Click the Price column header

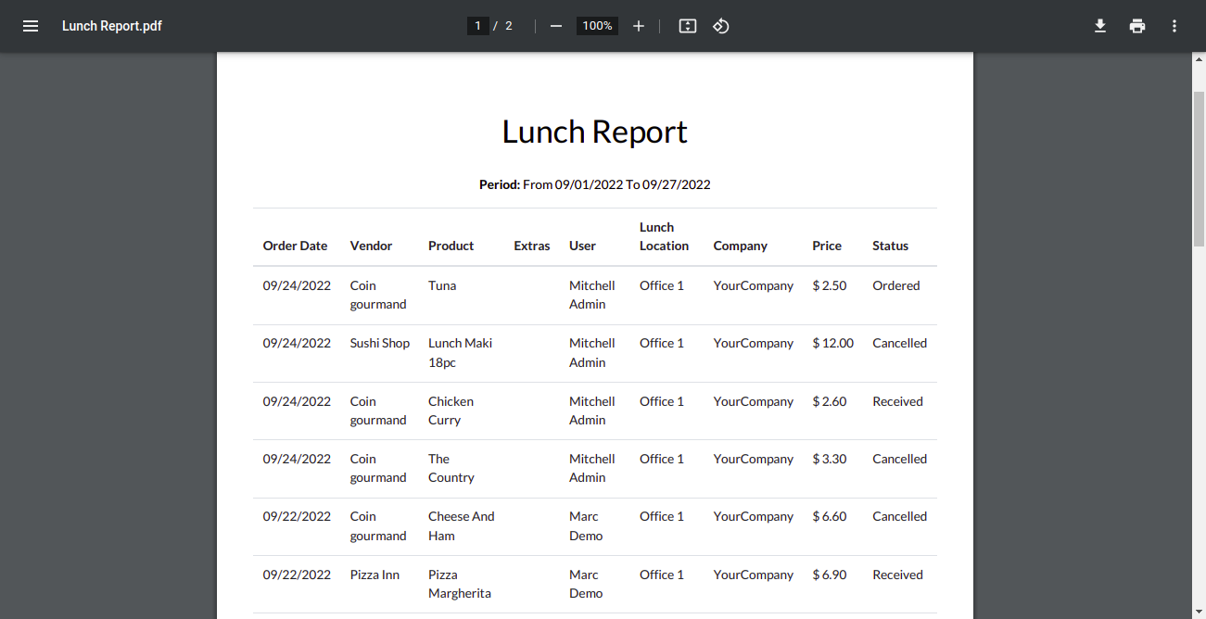(x=827, y=246)
